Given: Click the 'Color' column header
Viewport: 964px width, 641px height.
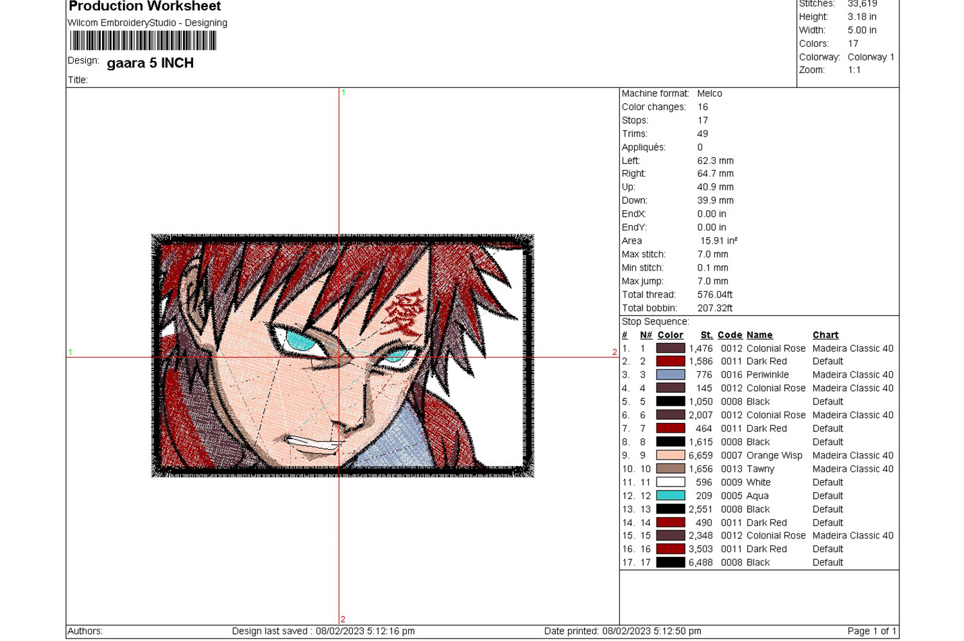Looking at the screenshot, I should 671,335.
